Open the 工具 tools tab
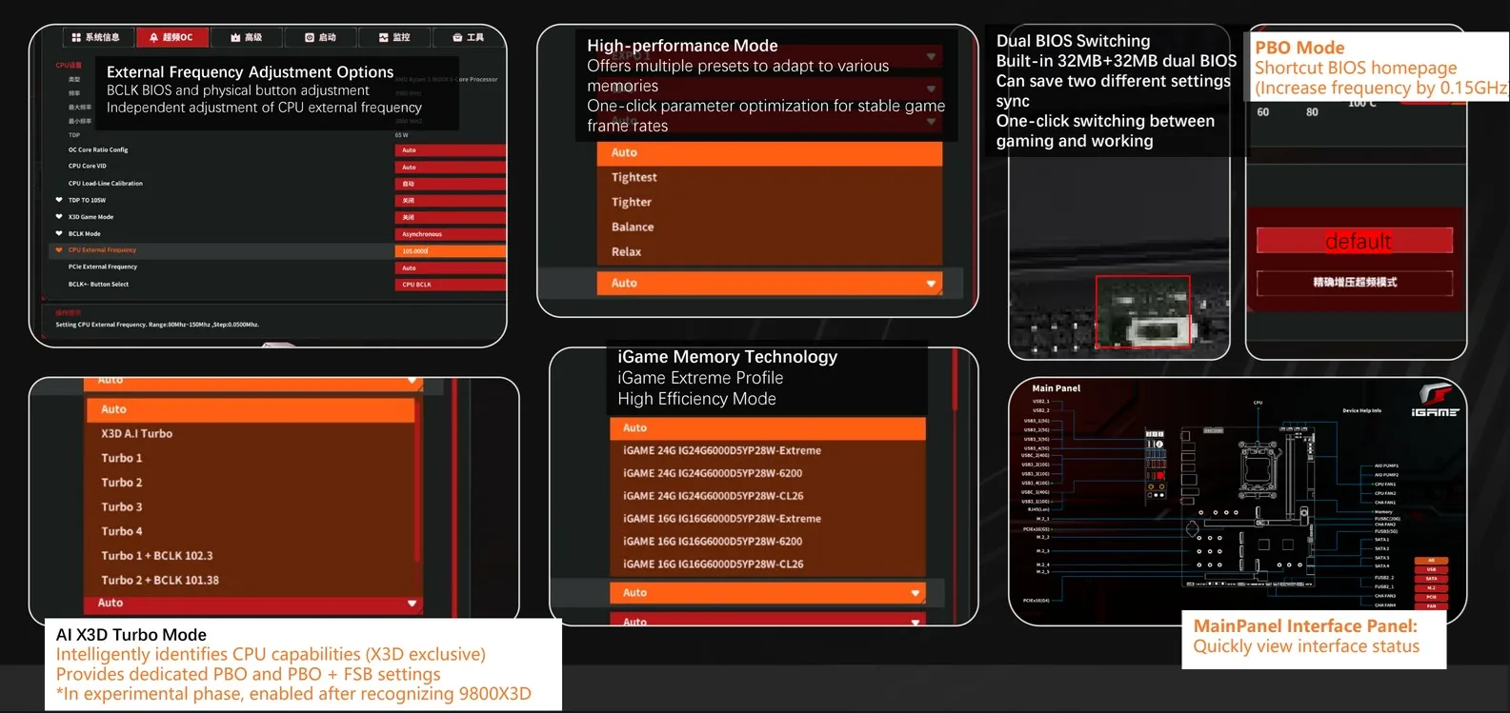The width and height of the screenshot is (1510, 713). pos(468,37)
